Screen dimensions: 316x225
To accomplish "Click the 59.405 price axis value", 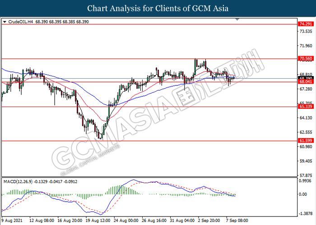I will click(306, 161).
